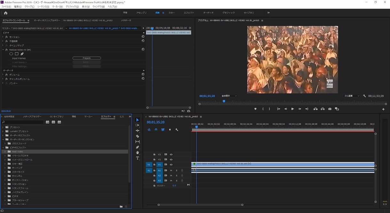Select the Pen tool in tools panel
Viewport: 390px width, 213px height.
pyautogui.click(x=137, y=147)
